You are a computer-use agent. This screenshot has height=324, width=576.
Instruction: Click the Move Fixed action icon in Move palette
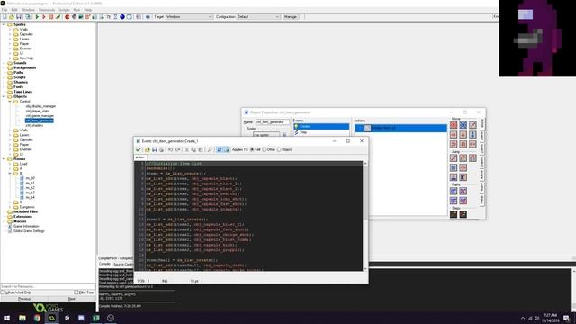(454, 125)
